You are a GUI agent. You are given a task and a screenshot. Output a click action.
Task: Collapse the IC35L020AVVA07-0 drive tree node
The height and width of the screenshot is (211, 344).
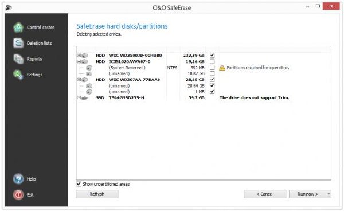[x=79, y=61]
